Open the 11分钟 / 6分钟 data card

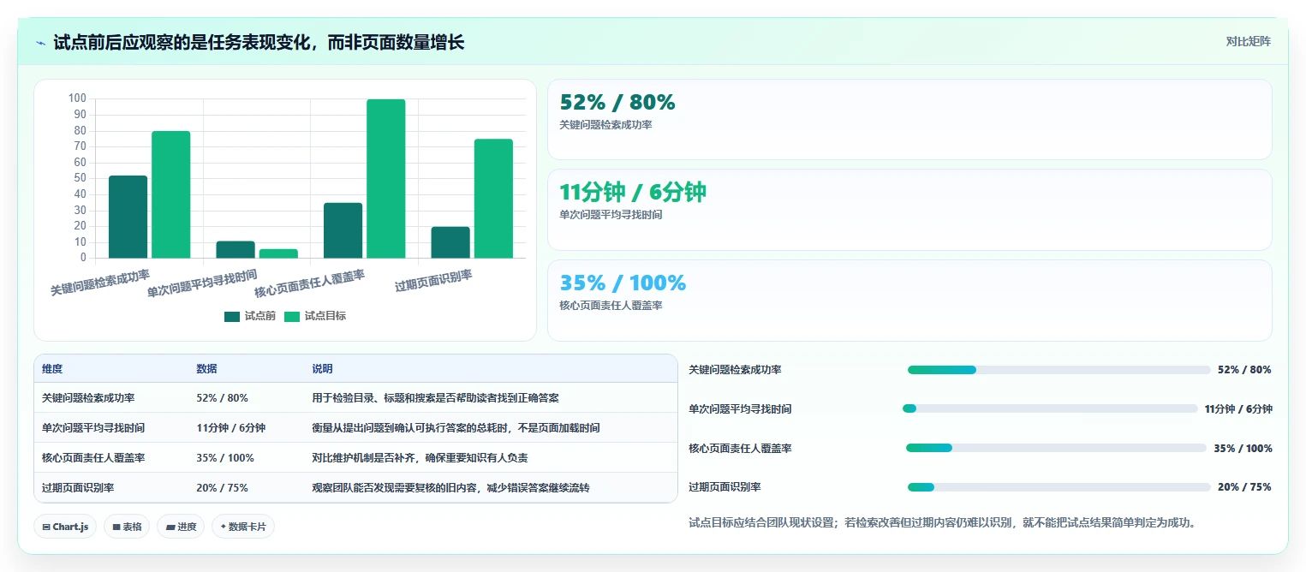click(909, 210)
